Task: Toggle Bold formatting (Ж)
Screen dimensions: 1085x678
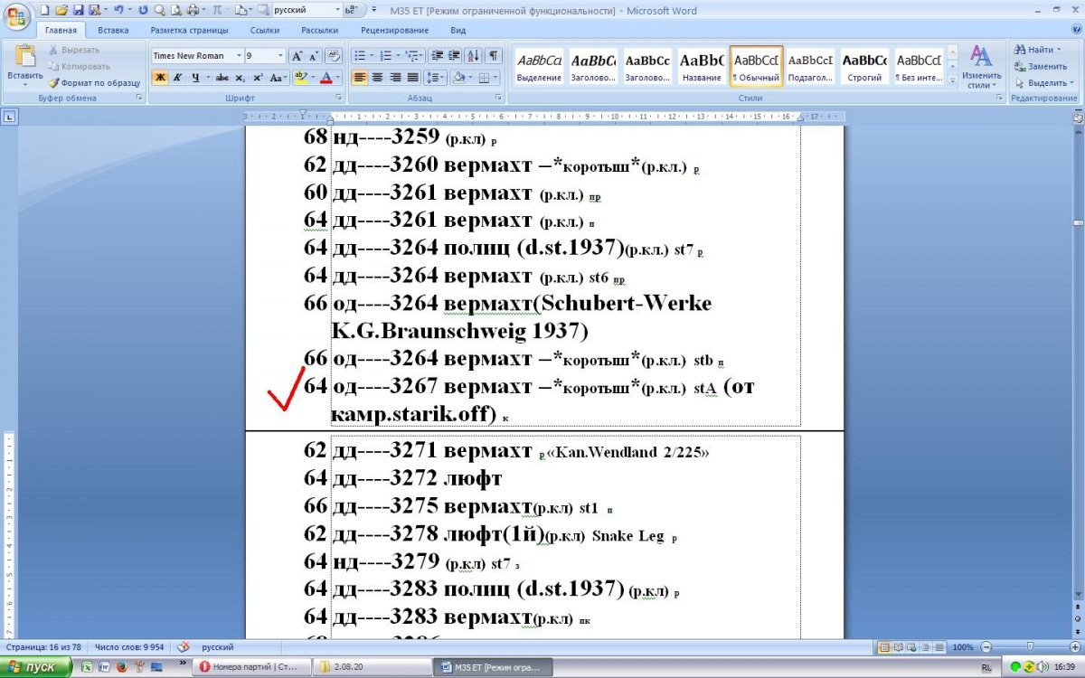Action: pos(160,78)
